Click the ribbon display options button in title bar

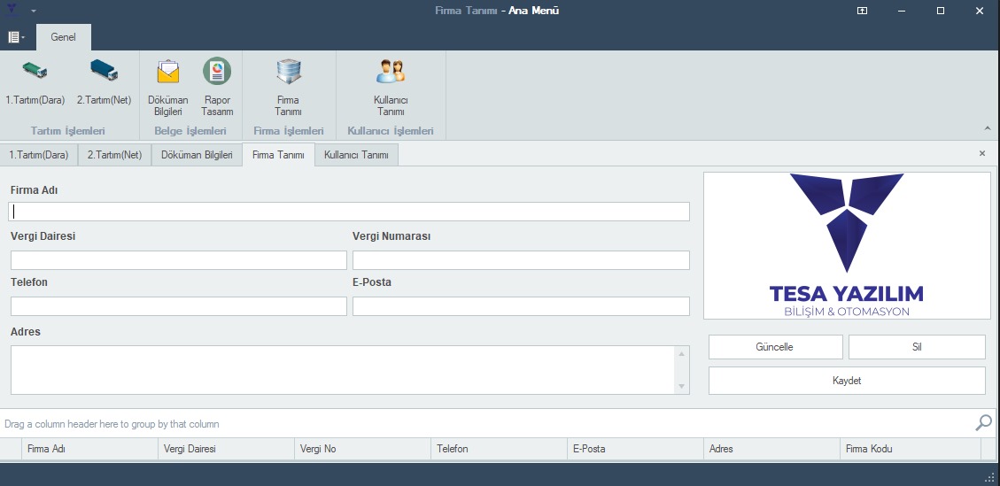(x=862, y=11)
